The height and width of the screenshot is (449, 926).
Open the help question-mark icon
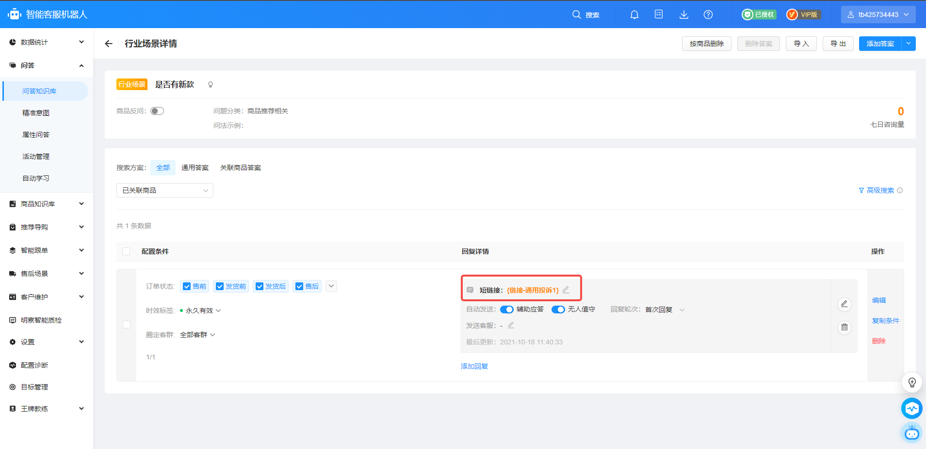(x=708, y=15)
